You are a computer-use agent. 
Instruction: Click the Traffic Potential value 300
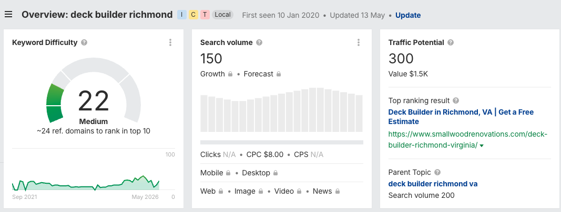click(401, 59)
